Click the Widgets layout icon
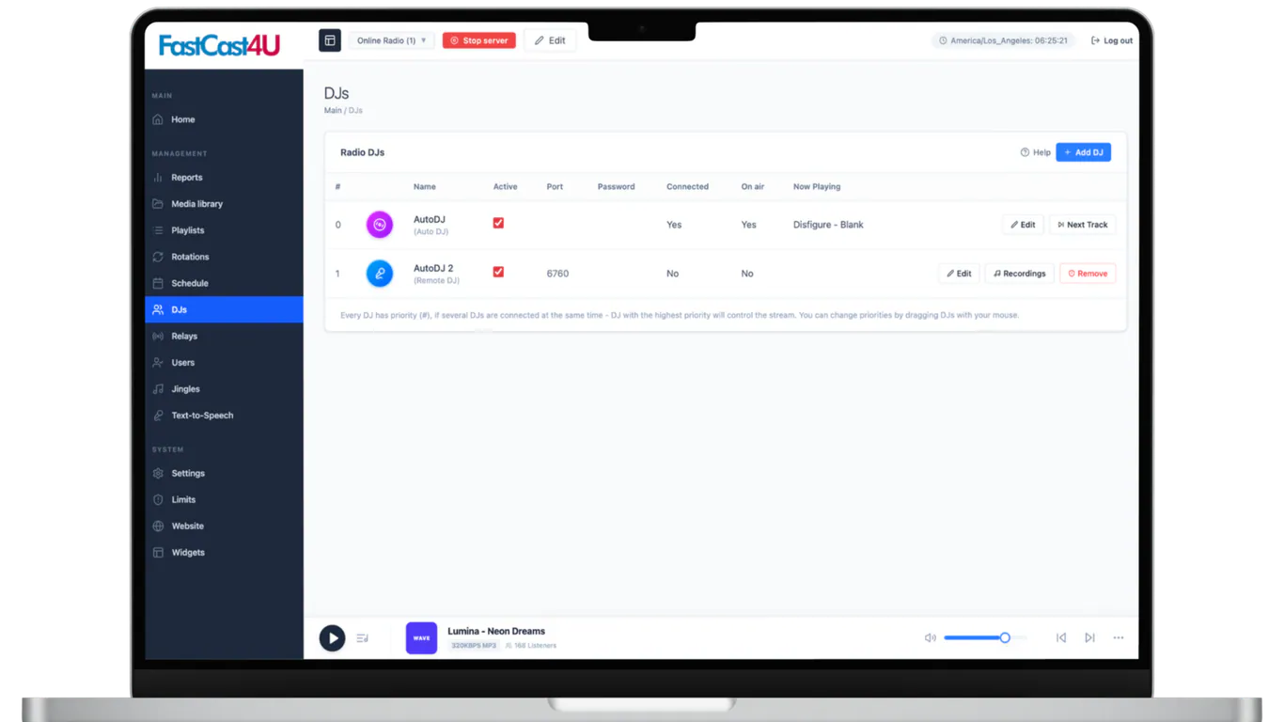1284x722 pixels. pyautogui.click(x=158, y=552)
